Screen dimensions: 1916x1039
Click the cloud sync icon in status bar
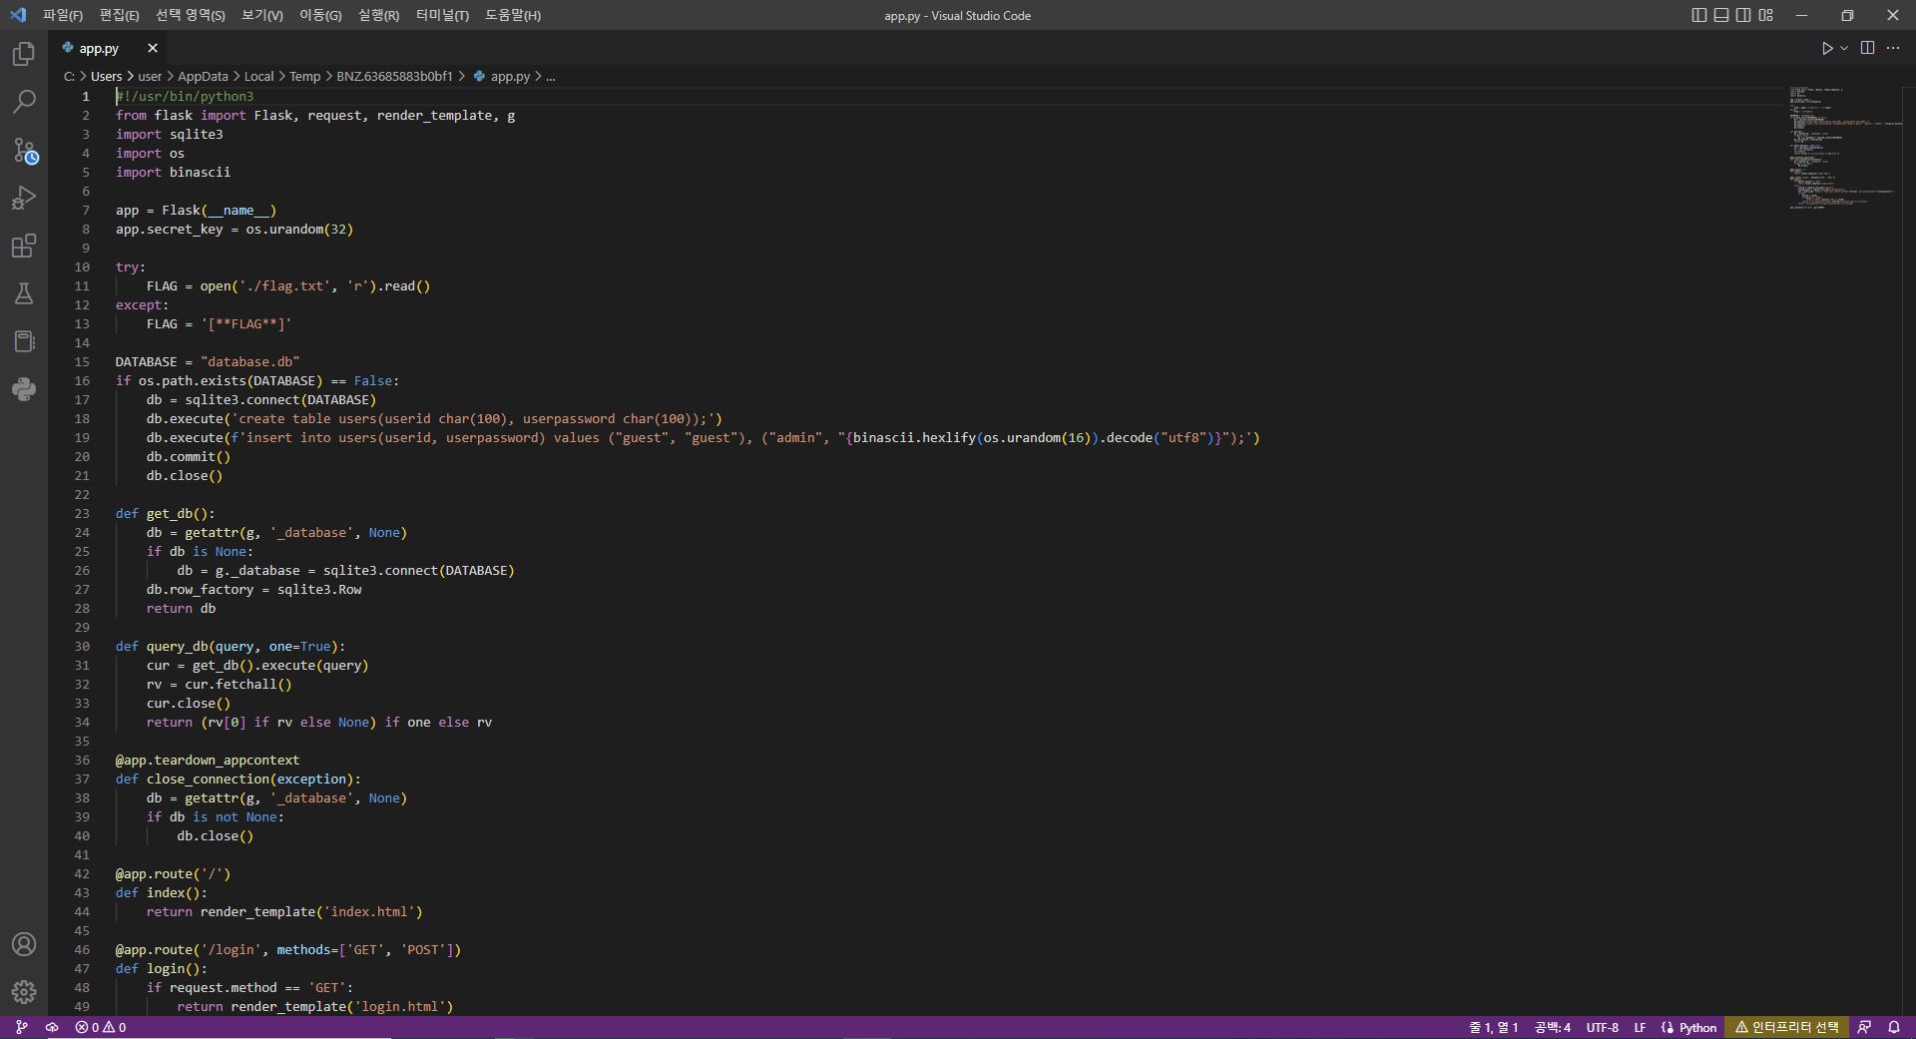pyautogui.click(x=52, y=1027)
